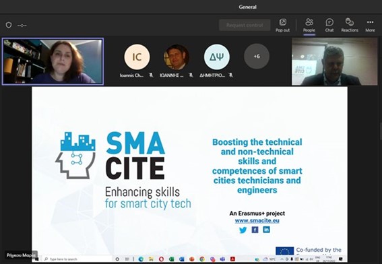Open the www.smacite.eu link
This screenshot has height=264, width=382.
tap(257, 221)
